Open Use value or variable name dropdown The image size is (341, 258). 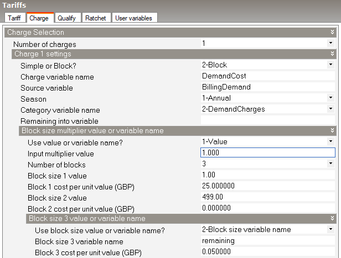(330, 142)
